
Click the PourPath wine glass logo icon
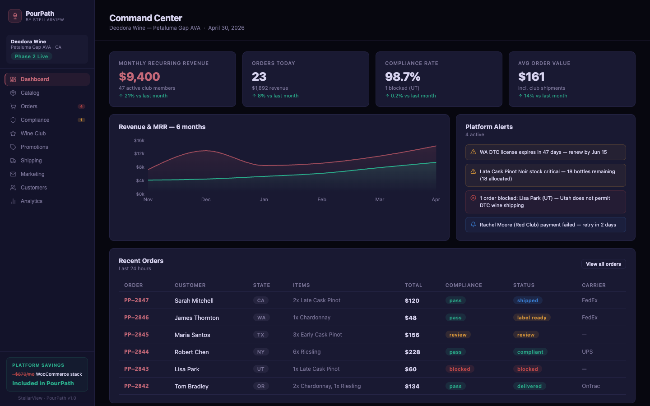click(14, 15)
